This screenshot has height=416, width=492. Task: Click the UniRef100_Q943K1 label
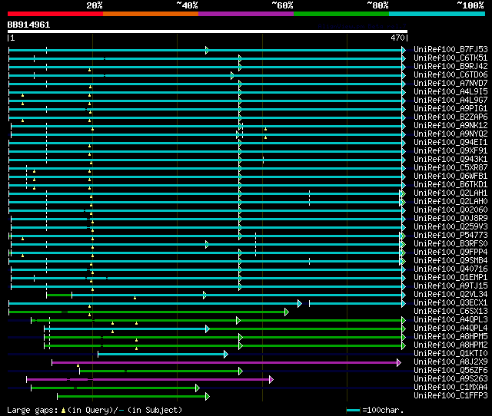click(x=450, y=160)
